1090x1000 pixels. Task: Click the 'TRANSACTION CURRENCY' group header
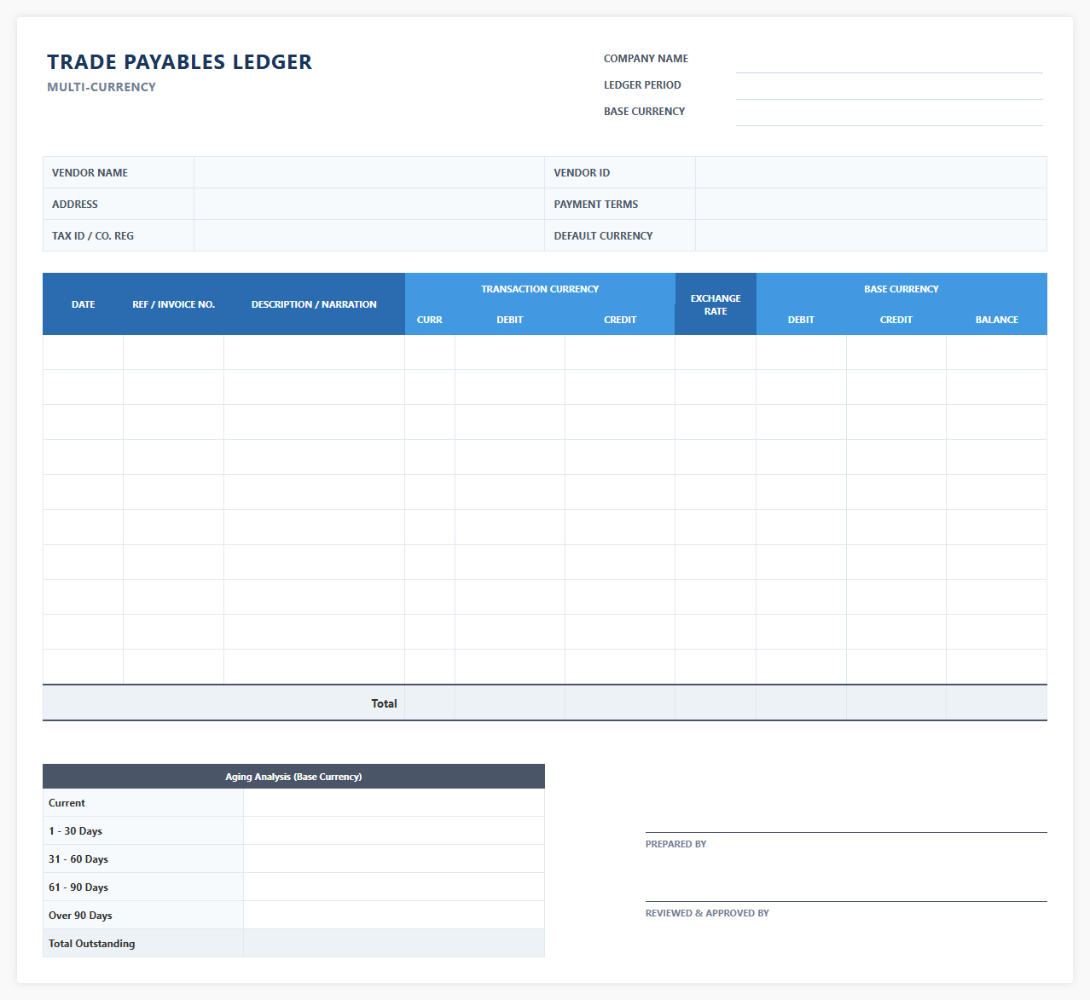pos(540,289)
